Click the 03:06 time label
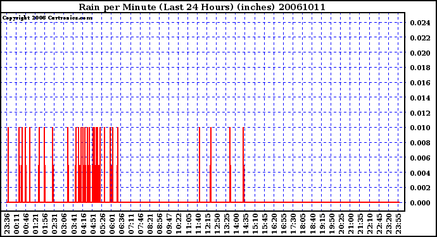 point(64,224)
